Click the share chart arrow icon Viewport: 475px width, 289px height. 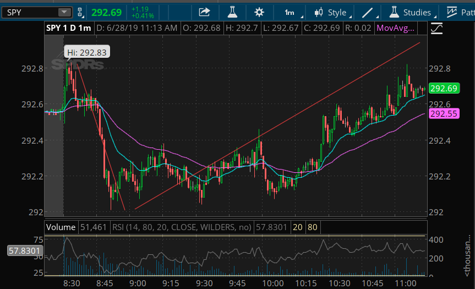204,13
